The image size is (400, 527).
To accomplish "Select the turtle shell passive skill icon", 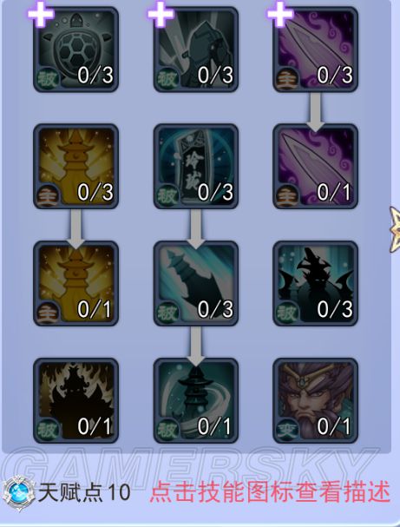I will 75,49.
